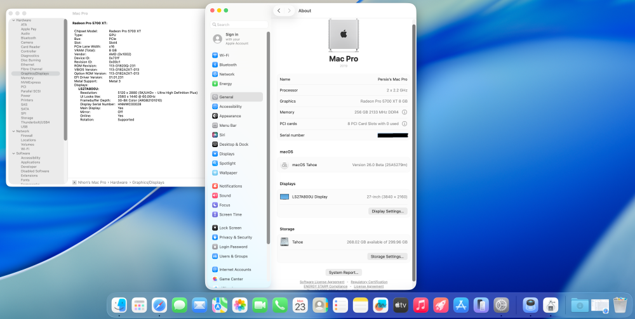This screenshot has width=635, height=319.
Task: Select NVMExpress in System Information tree
Action: [x=30, y=82]
